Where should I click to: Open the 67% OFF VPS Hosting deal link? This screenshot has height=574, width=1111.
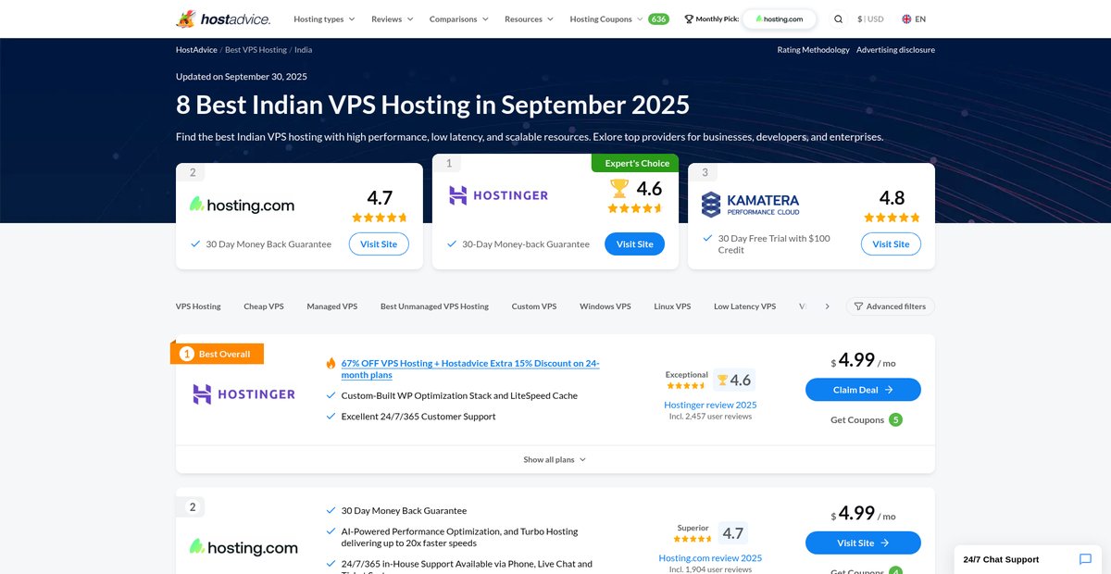[470, 369]
